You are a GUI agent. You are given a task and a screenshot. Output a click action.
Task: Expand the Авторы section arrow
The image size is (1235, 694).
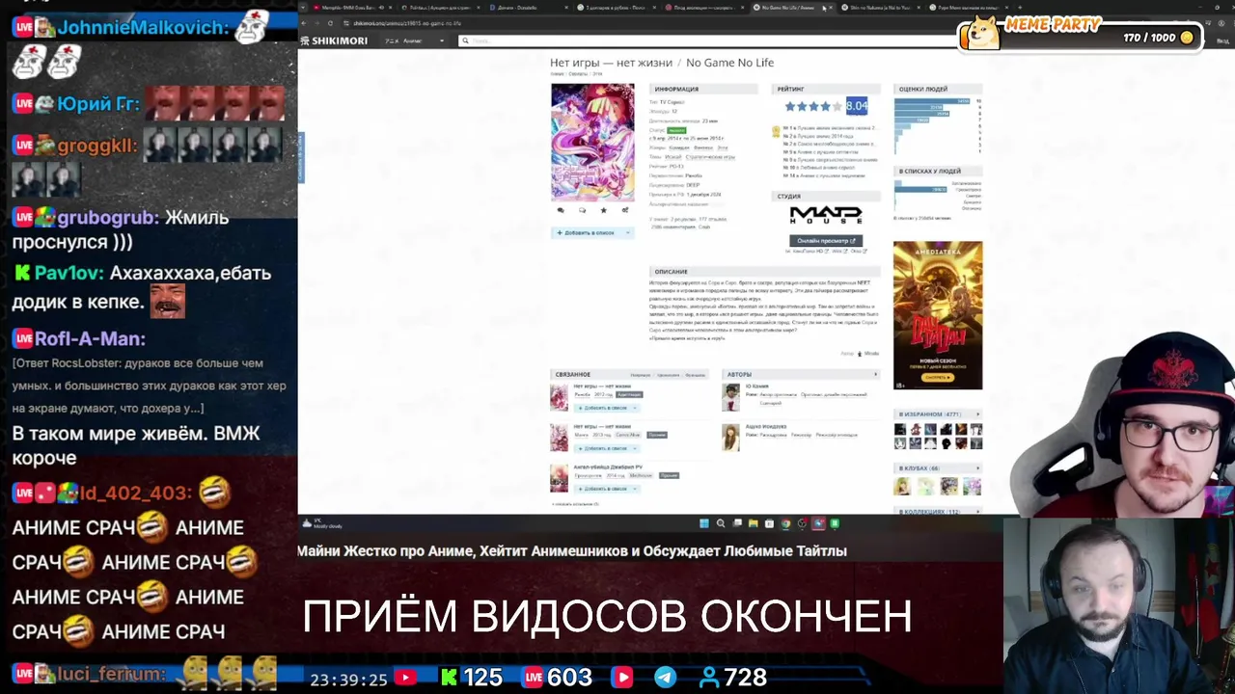pyautogui.click(x=876, y=374)
